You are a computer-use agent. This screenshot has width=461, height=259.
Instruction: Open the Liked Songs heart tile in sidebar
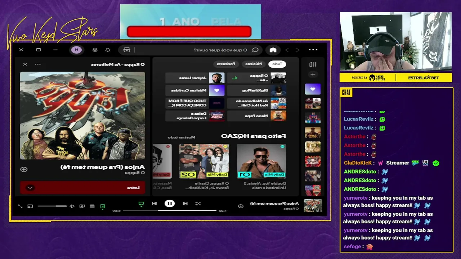click(313, 89)
